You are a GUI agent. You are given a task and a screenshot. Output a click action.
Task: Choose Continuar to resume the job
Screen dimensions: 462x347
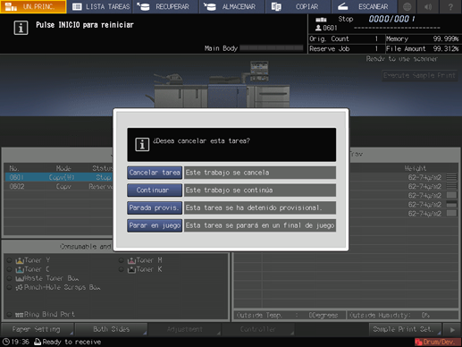pos(155,190)
